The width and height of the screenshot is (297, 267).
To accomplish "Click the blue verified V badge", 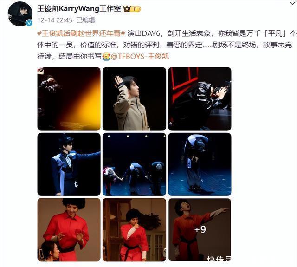I will tap(29, 23).
